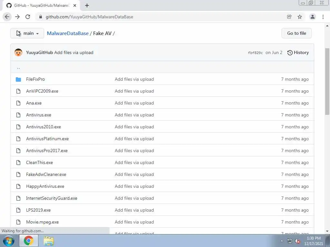Click the share page icon in address bar

coord(289,17)
